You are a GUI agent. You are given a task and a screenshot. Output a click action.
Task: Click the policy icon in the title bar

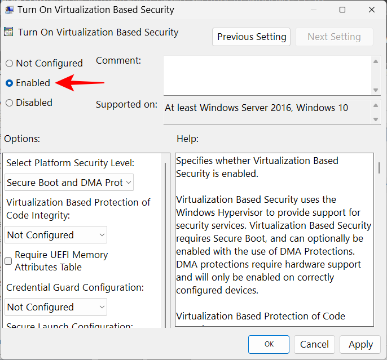[8, 10]
